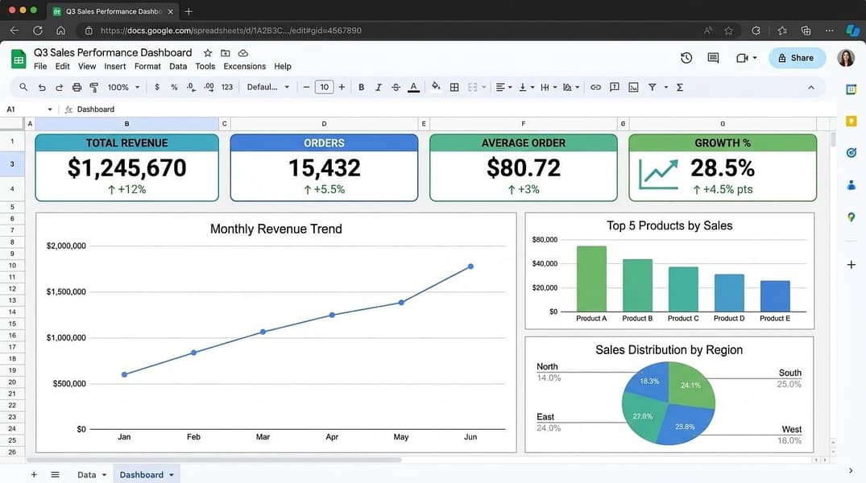Open the Data sheet tab menu arrow
This screenshot has height=483, width=866.
point(104,475)
